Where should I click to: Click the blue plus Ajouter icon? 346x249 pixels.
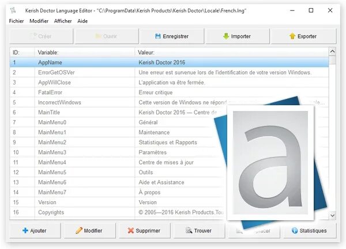(25, 231)
